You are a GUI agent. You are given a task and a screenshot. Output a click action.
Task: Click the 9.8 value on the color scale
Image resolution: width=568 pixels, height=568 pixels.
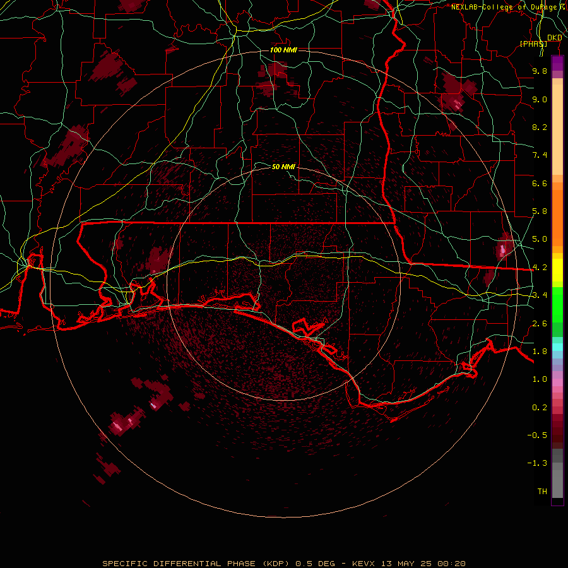point(540,71)
